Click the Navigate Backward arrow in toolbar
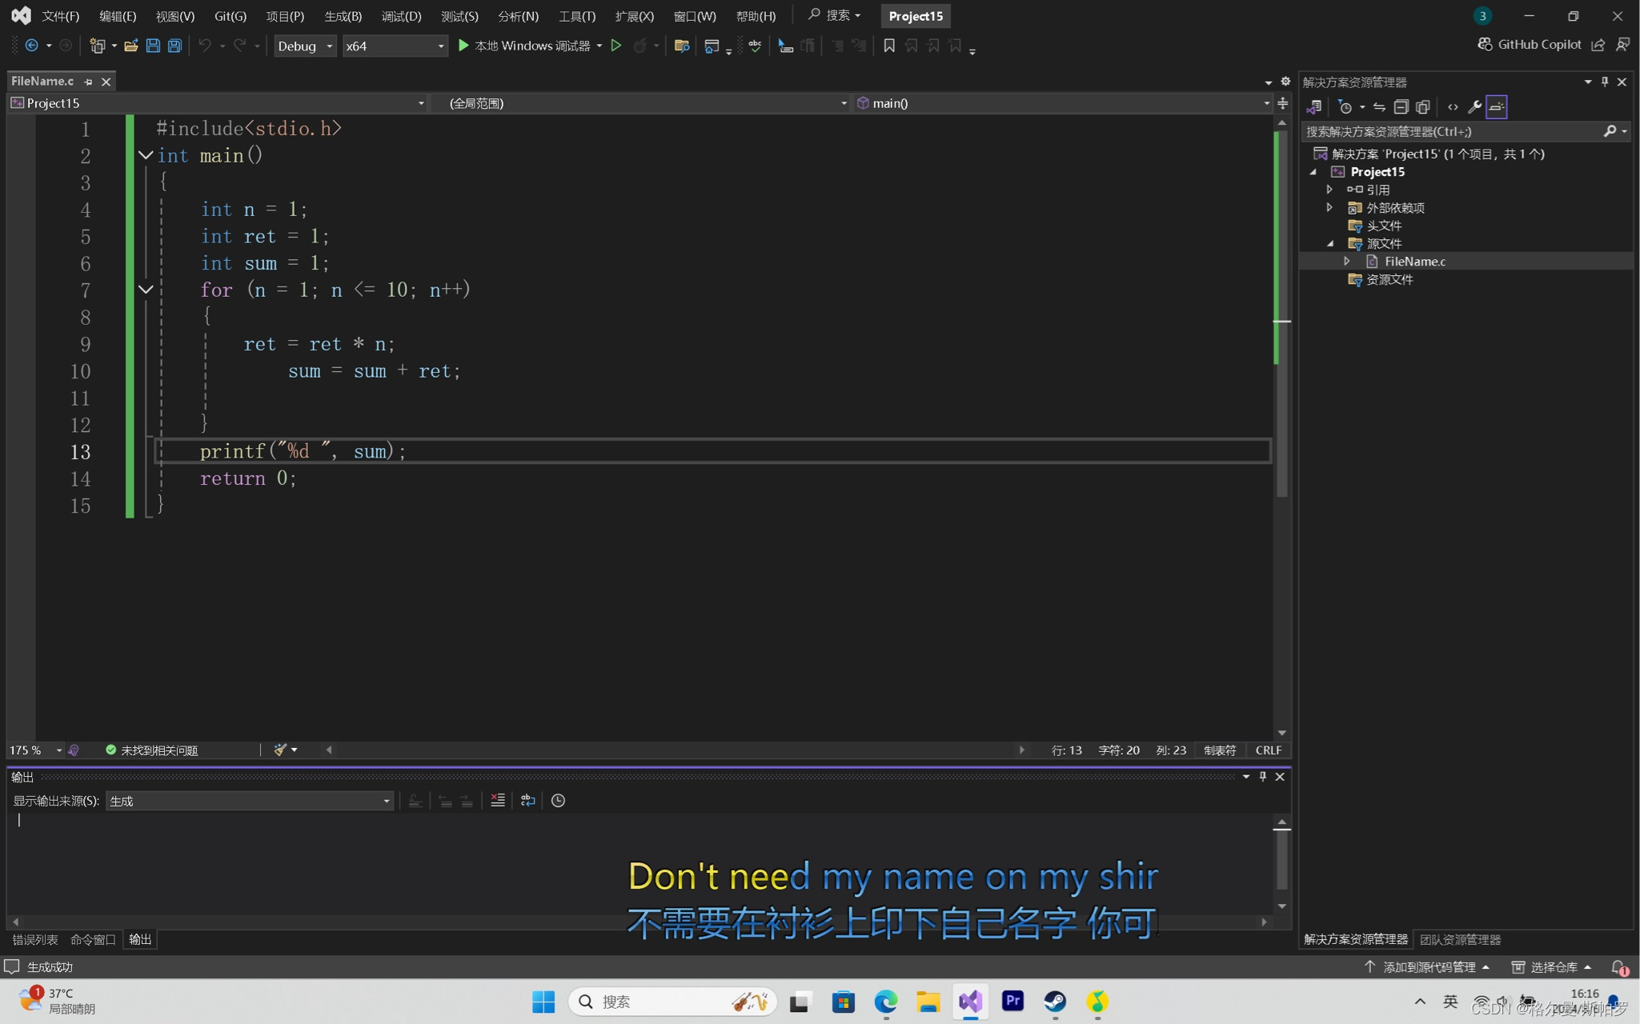Image resolution: width=1640 pixels, height=1024 pixels. 31,46
